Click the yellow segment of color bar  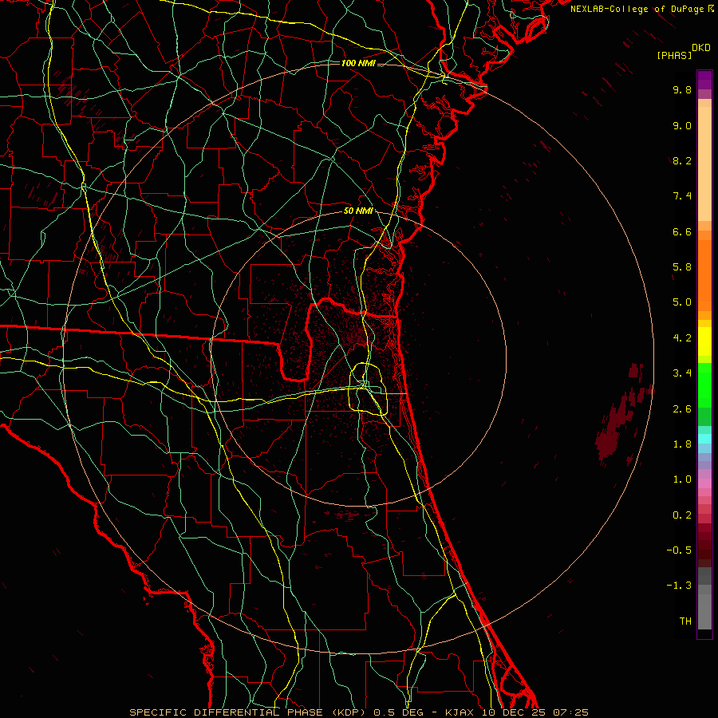pos(704,341)
